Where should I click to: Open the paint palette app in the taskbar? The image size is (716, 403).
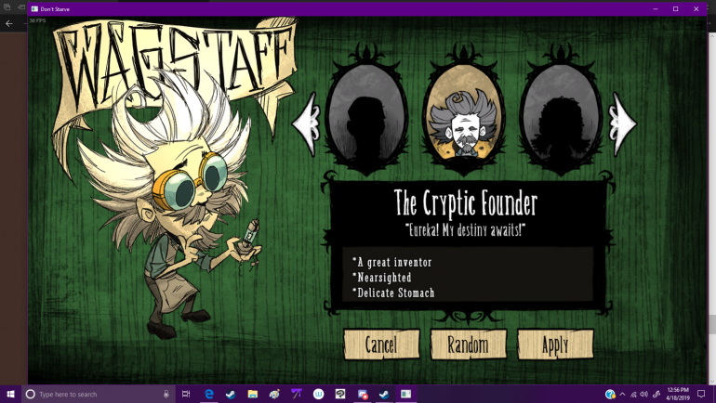pos(274,394)
